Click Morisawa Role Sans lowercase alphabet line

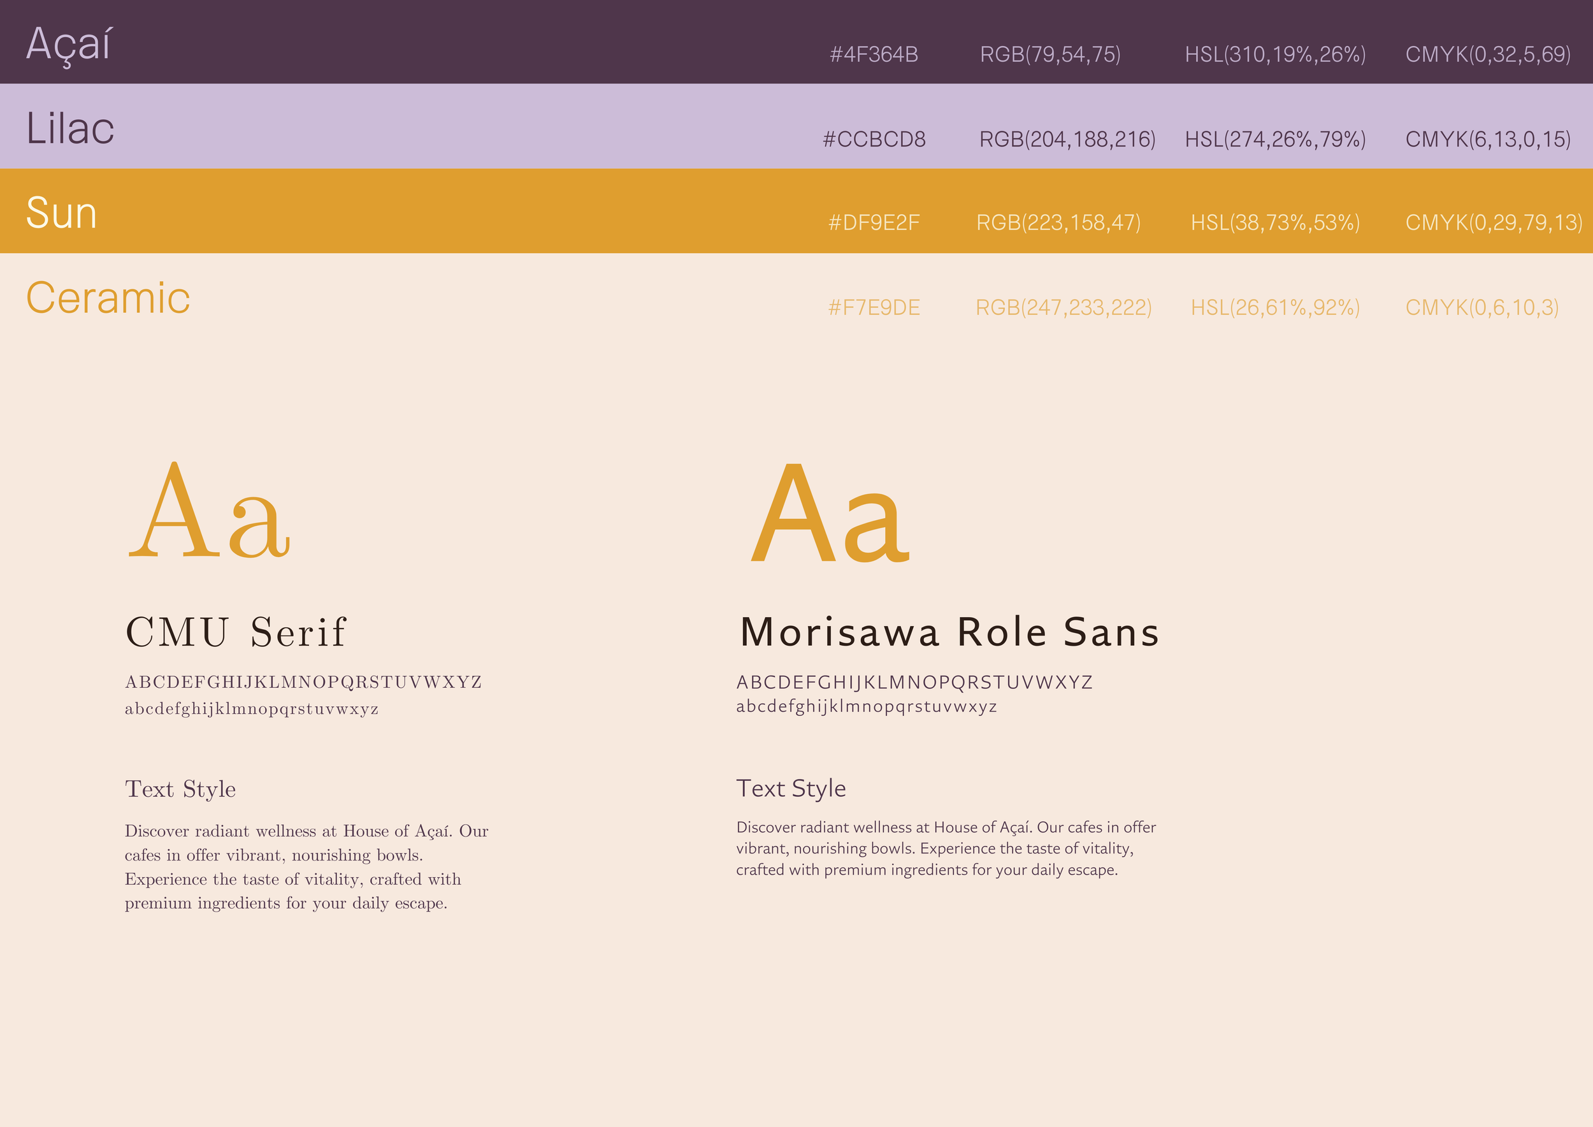pos(867,706)
